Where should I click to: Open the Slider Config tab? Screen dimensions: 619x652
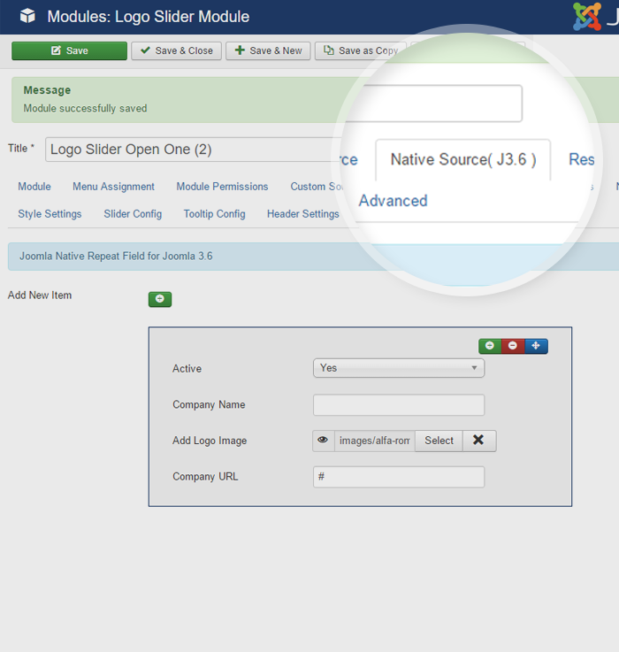[x=133, y=214]
